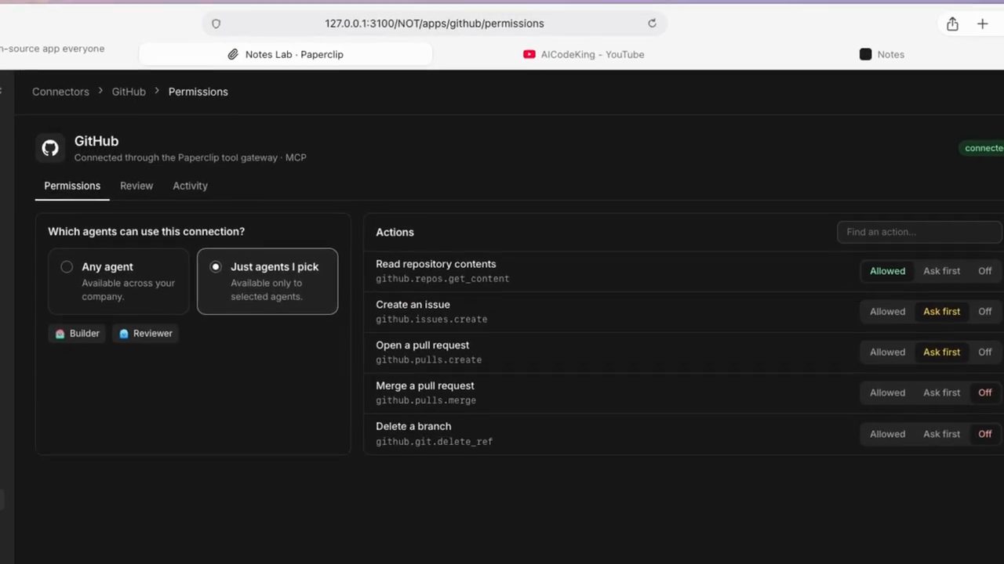Click the connected status badge
The height and width of the screenshot is (564, 1004).
click(x=982, y=148)
